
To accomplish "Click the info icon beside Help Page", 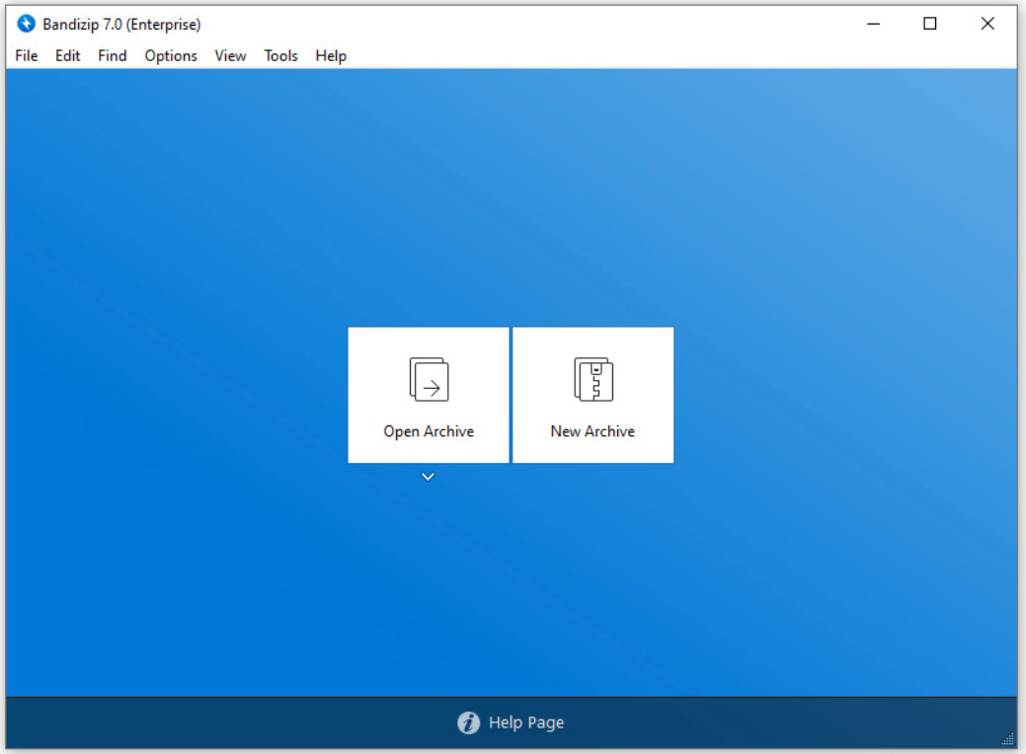I will (468, 723).
